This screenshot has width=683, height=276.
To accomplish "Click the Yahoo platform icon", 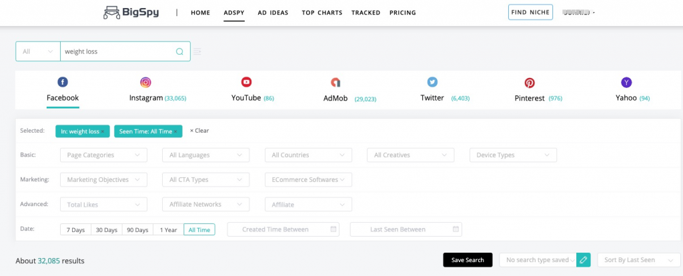I will 626,82.
